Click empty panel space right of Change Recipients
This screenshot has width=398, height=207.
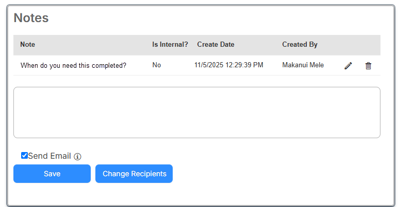tap(278, 174)
